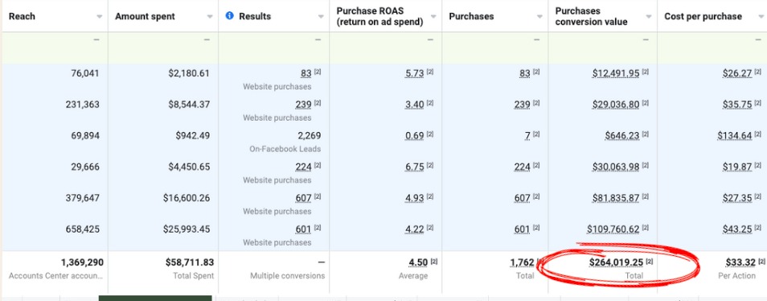
Task: Click the results value 239
Action: pos(303,105)
